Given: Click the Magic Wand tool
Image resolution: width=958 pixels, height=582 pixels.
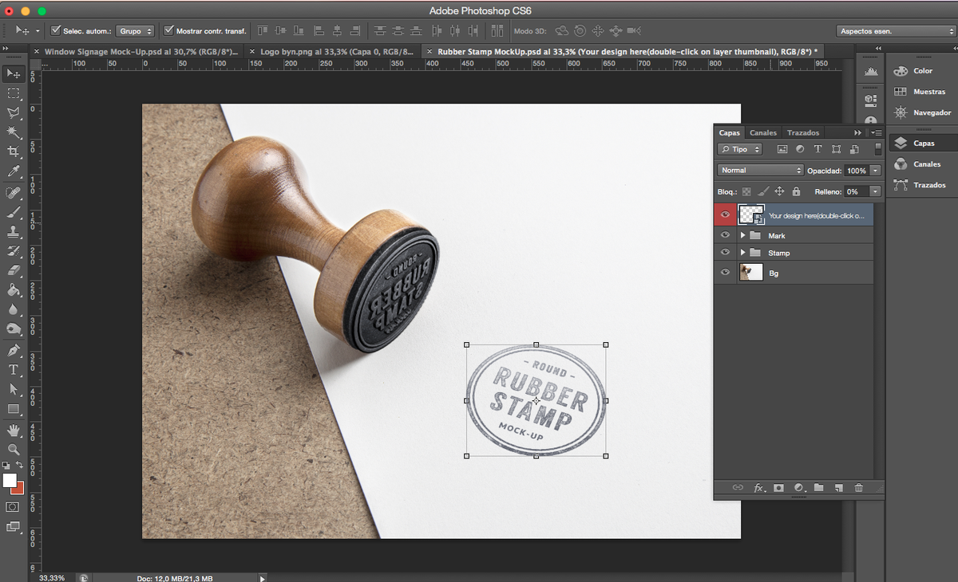Looking at the screenshot, I should click(x=14, y=132).
